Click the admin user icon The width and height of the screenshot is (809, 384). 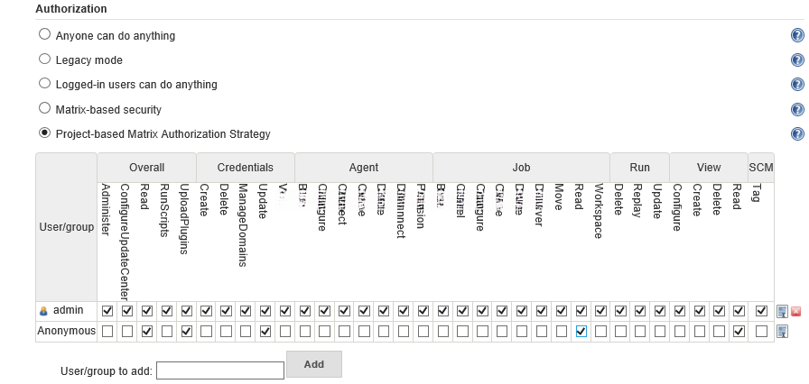43,311
